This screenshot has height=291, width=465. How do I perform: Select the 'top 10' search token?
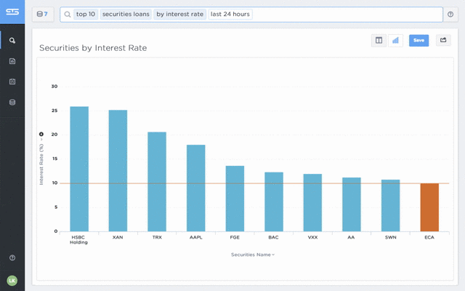[x=86, y=15]
